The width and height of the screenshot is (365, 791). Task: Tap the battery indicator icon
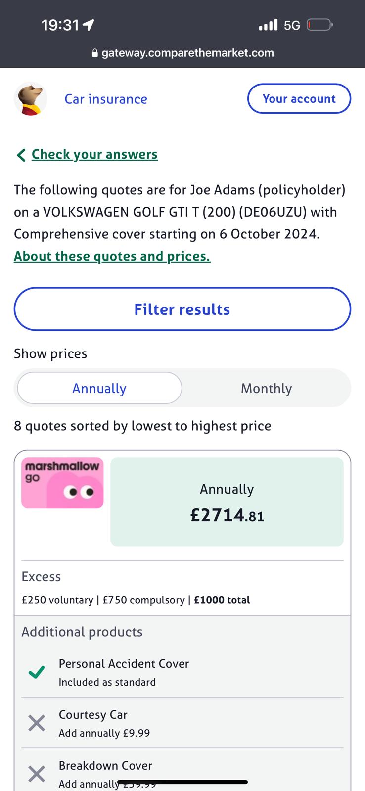[319, 25]
